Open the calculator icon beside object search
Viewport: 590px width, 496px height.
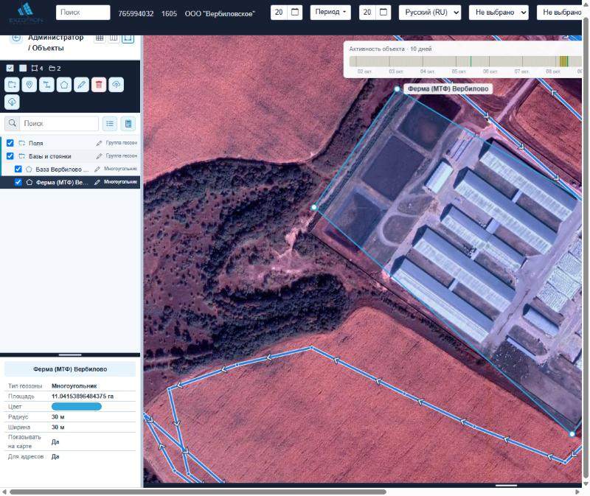[x=128, y=123]
